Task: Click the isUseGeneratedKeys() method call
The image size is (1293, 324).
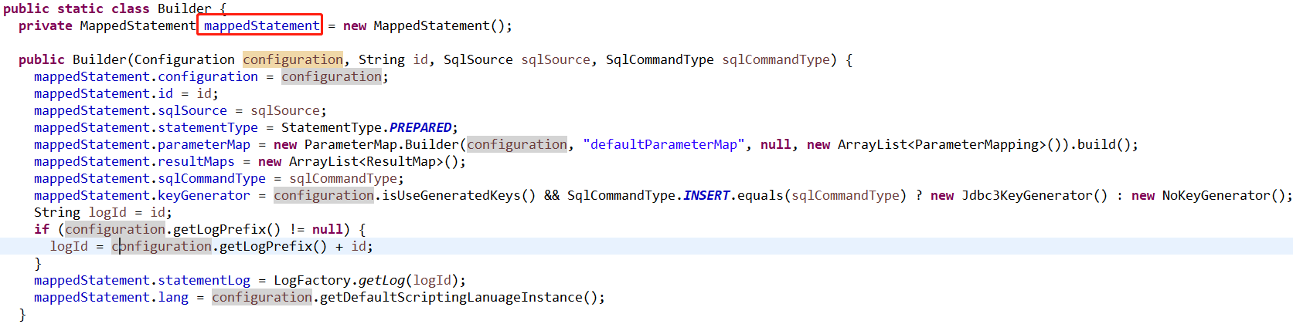Action: click(x=459, y=195)
